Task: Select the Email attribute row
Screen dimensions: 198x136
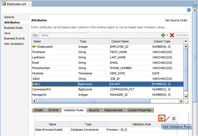Action: click(x=108, y=63)
